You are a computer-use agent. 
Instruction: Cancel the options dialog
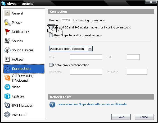144,117
